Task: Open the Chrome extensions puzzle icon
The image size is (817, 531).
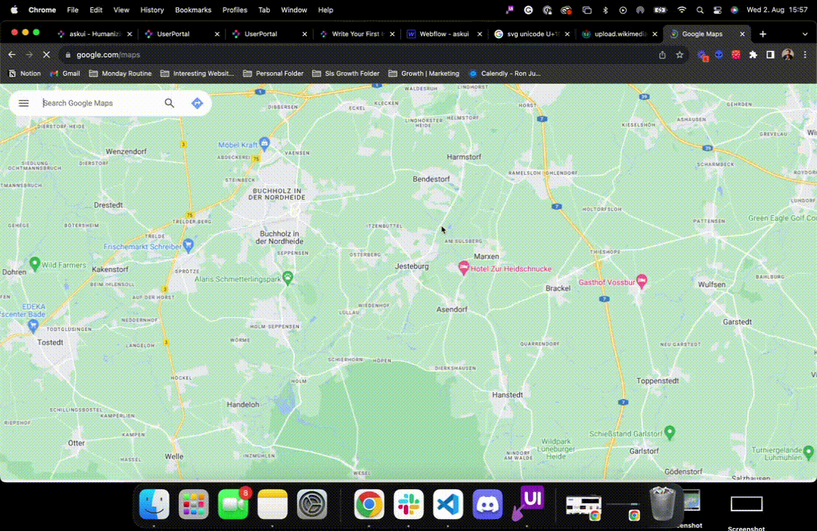Action: pyautogui.click(x=753, y=55)
